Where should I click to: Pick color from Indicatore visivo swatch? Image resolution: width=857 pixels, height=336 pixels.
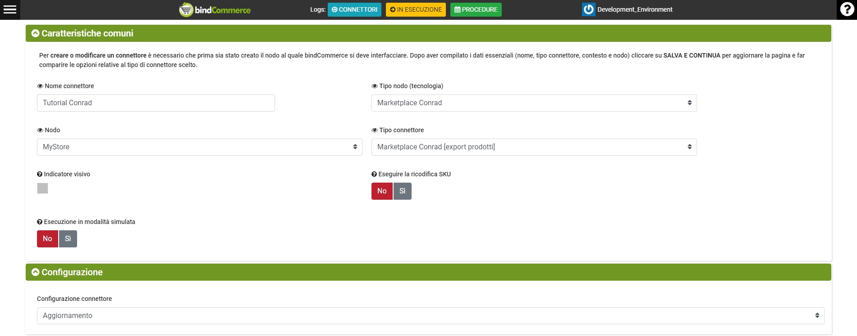pos(43,188)
